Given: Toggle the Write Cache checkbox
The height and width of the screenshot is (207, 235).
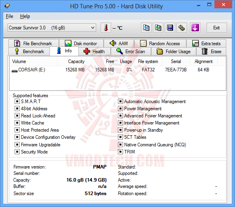Looking at the screenshot, I should (17, 123).
